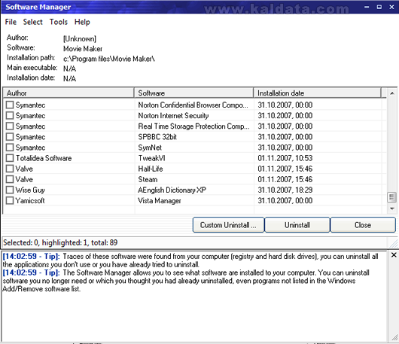
Task: Minimize the Software Manager window
Action: 367,7
